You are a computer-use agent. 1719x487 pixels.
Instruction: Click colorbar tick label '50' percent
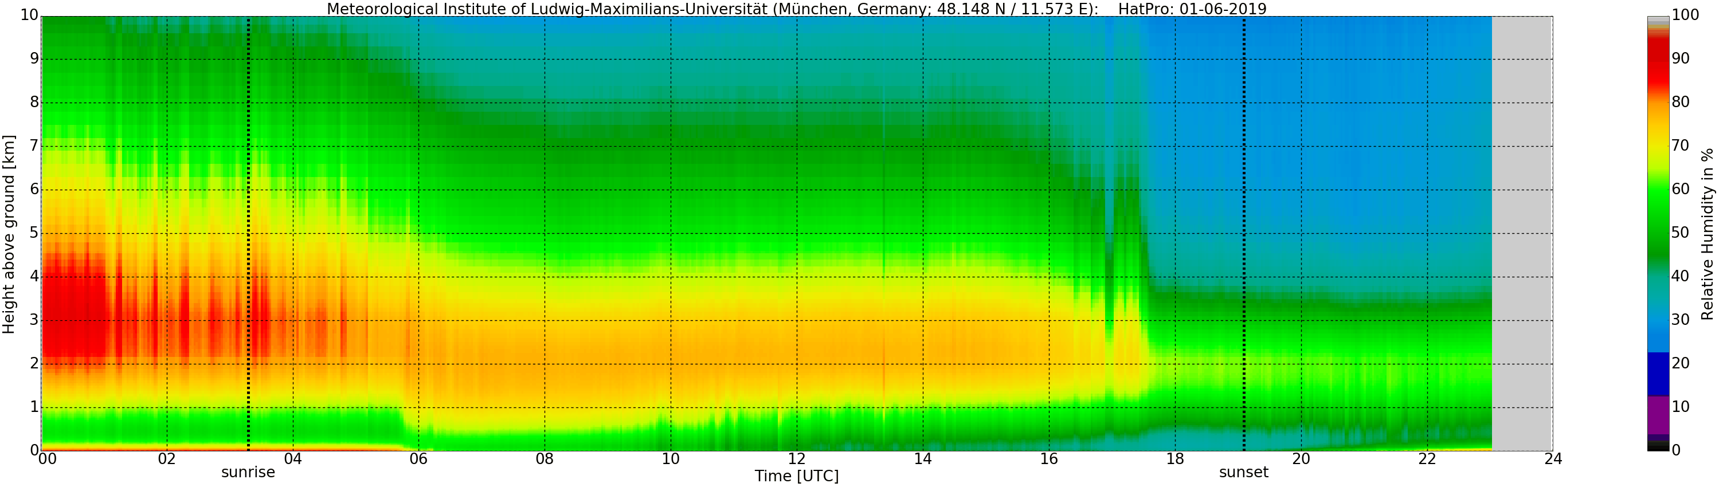coord(1680,234)
